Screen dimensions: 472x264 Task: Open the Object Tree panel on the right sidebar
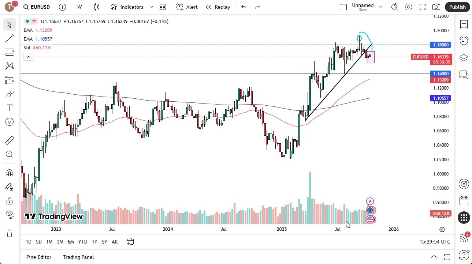click(x=464, y=58)
